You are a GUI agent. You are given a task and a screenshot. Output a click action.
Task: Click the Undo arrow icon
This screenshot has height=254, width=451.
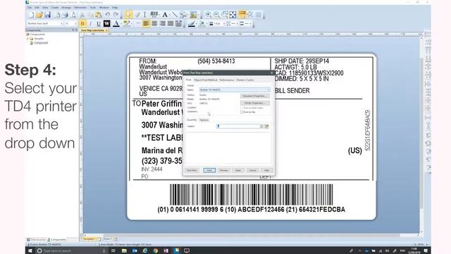107,15
